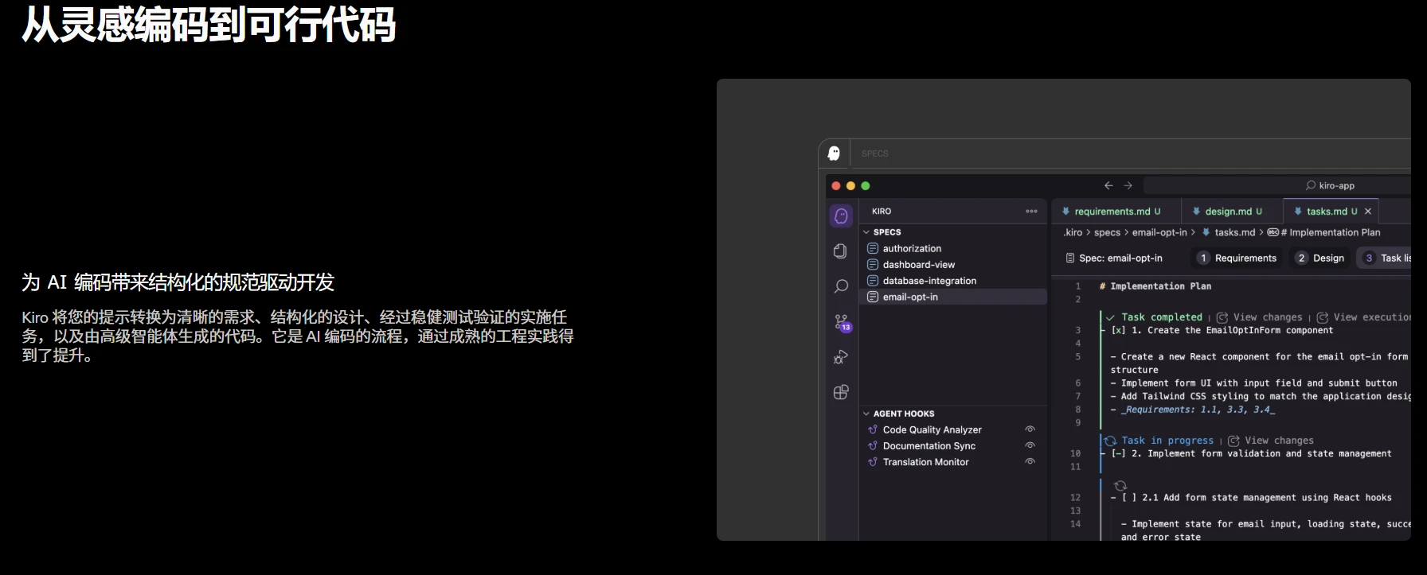The height and width of the screenshot is (575, 1427).
Task: Switch to the design.md tab
Action: tap(1231, 212)
